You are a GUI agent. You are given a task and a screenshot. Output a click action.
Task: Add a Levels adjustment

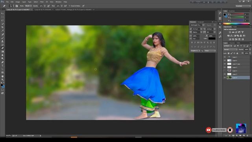(233, 32)
